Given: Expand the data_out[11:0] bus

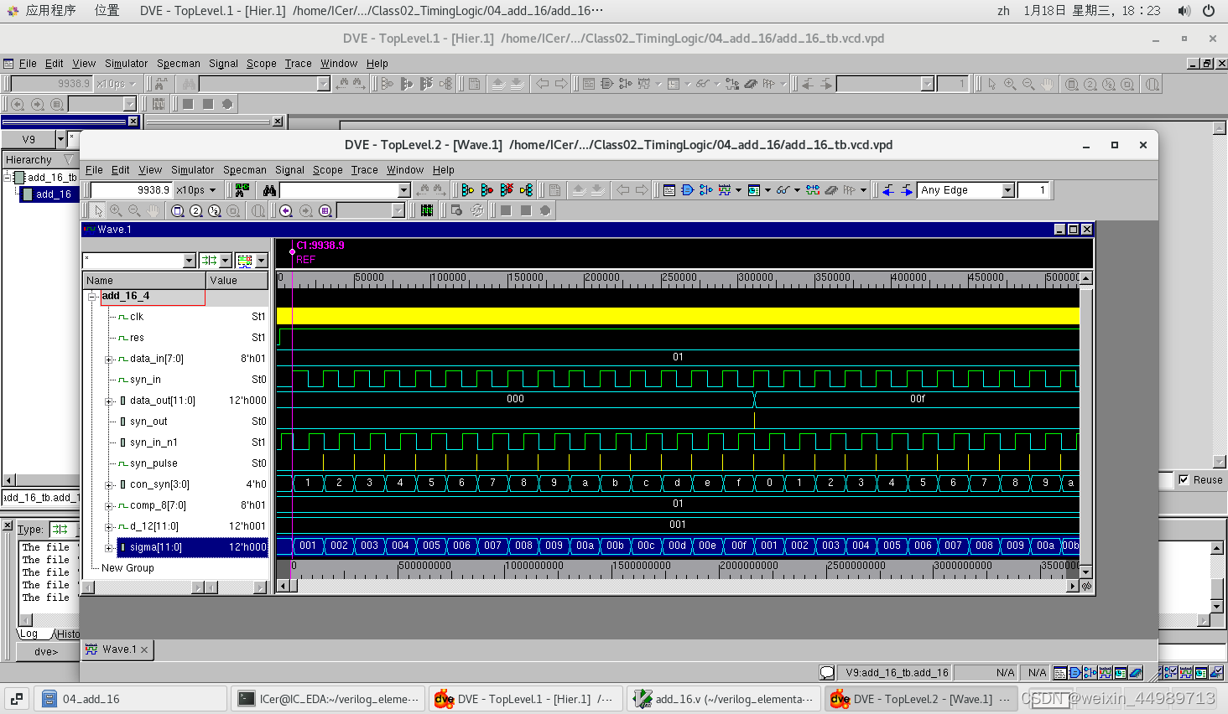Looking at the screenshot, I should point(108,401).
